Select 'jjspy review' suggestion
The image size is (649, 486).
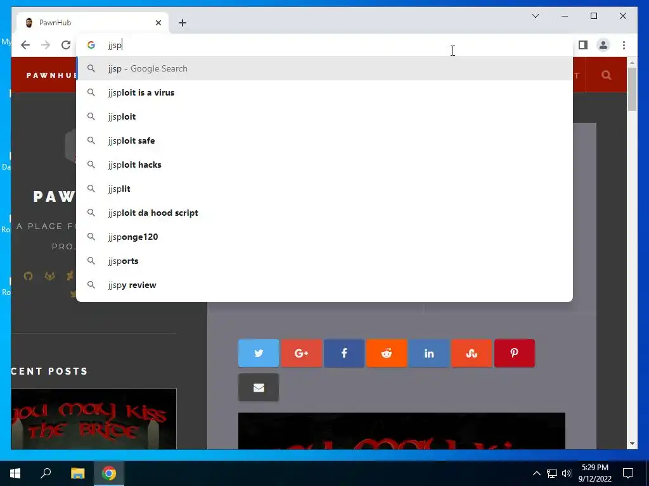point(324,285)
